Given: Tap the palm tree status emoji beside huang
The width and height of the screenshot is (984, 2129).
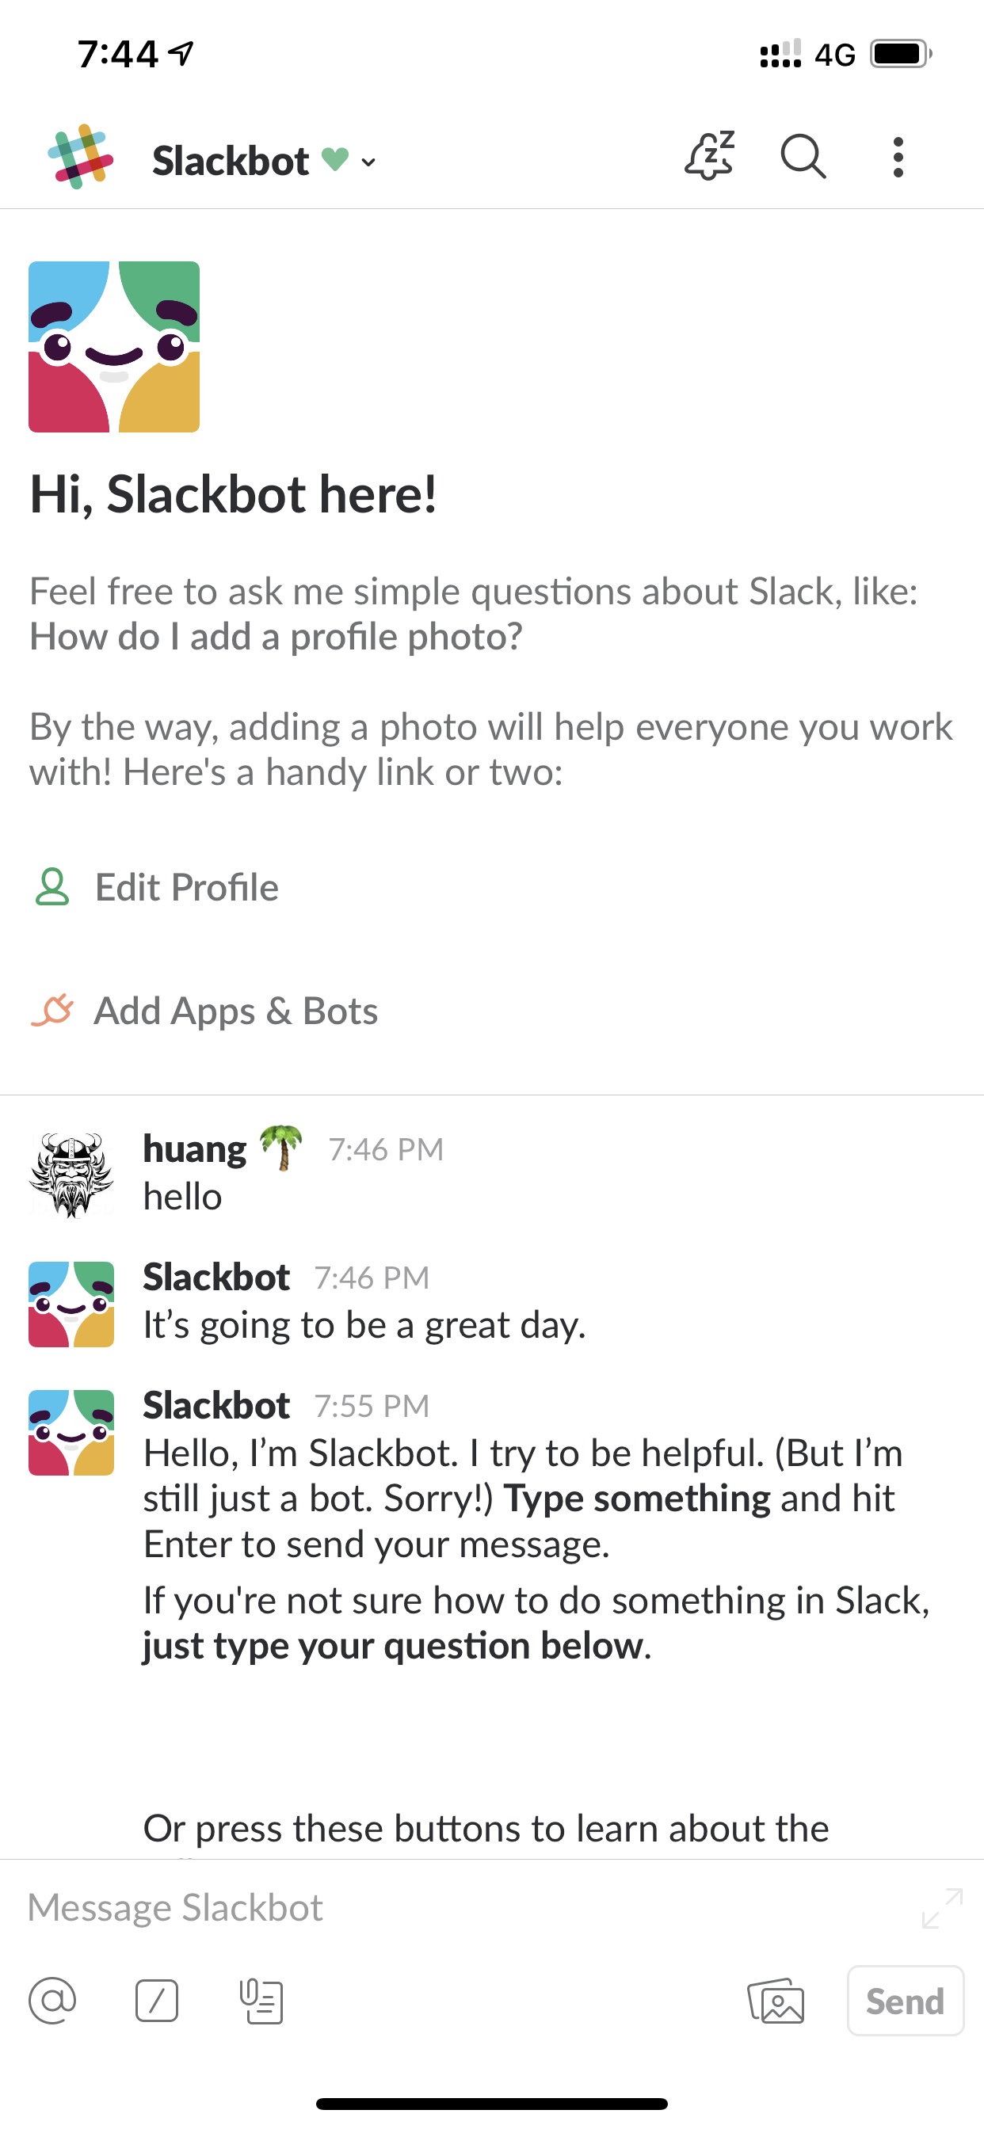Looking at the screenshot, I should tap(281, 1148).
